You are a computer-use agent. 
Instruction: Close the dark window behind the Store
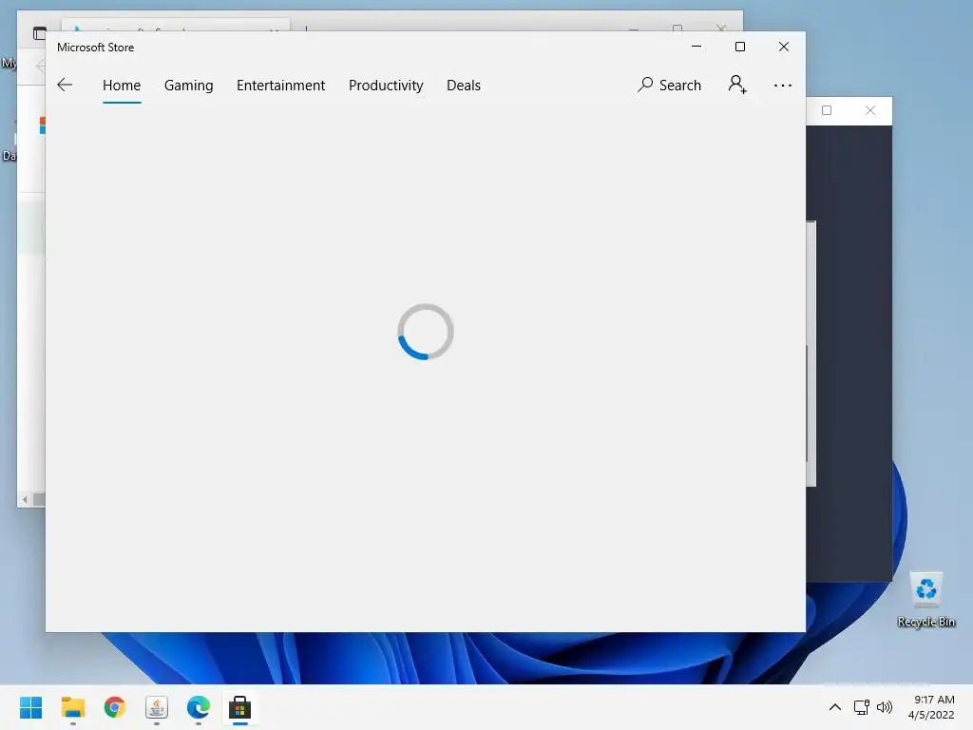pyautogui.click(x=870, y=110)
